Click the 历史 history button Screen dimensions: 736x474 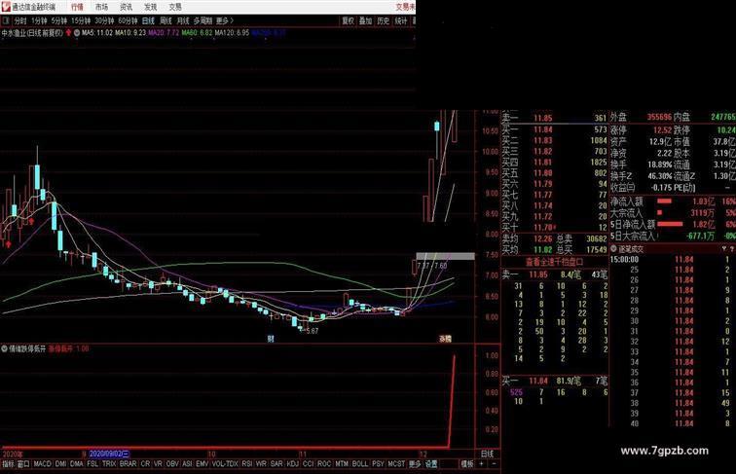coord(384,21)
